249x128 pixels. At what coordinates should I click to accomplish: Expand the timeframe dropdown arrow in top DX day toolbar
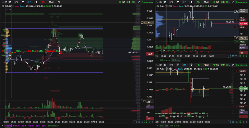(174, 2)
